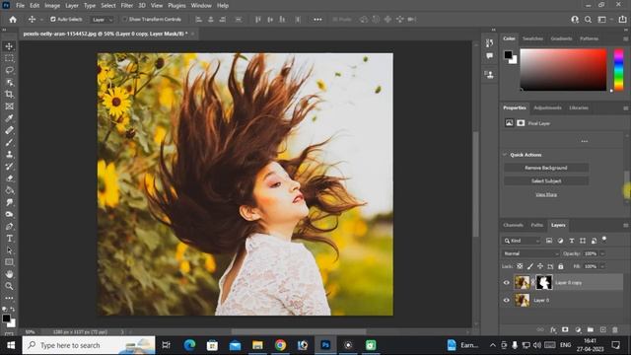Image resolution: width=631 pixels, height=355 pixels.
Task: Select the Path Selection tool
Action: (x=9, y=250)
